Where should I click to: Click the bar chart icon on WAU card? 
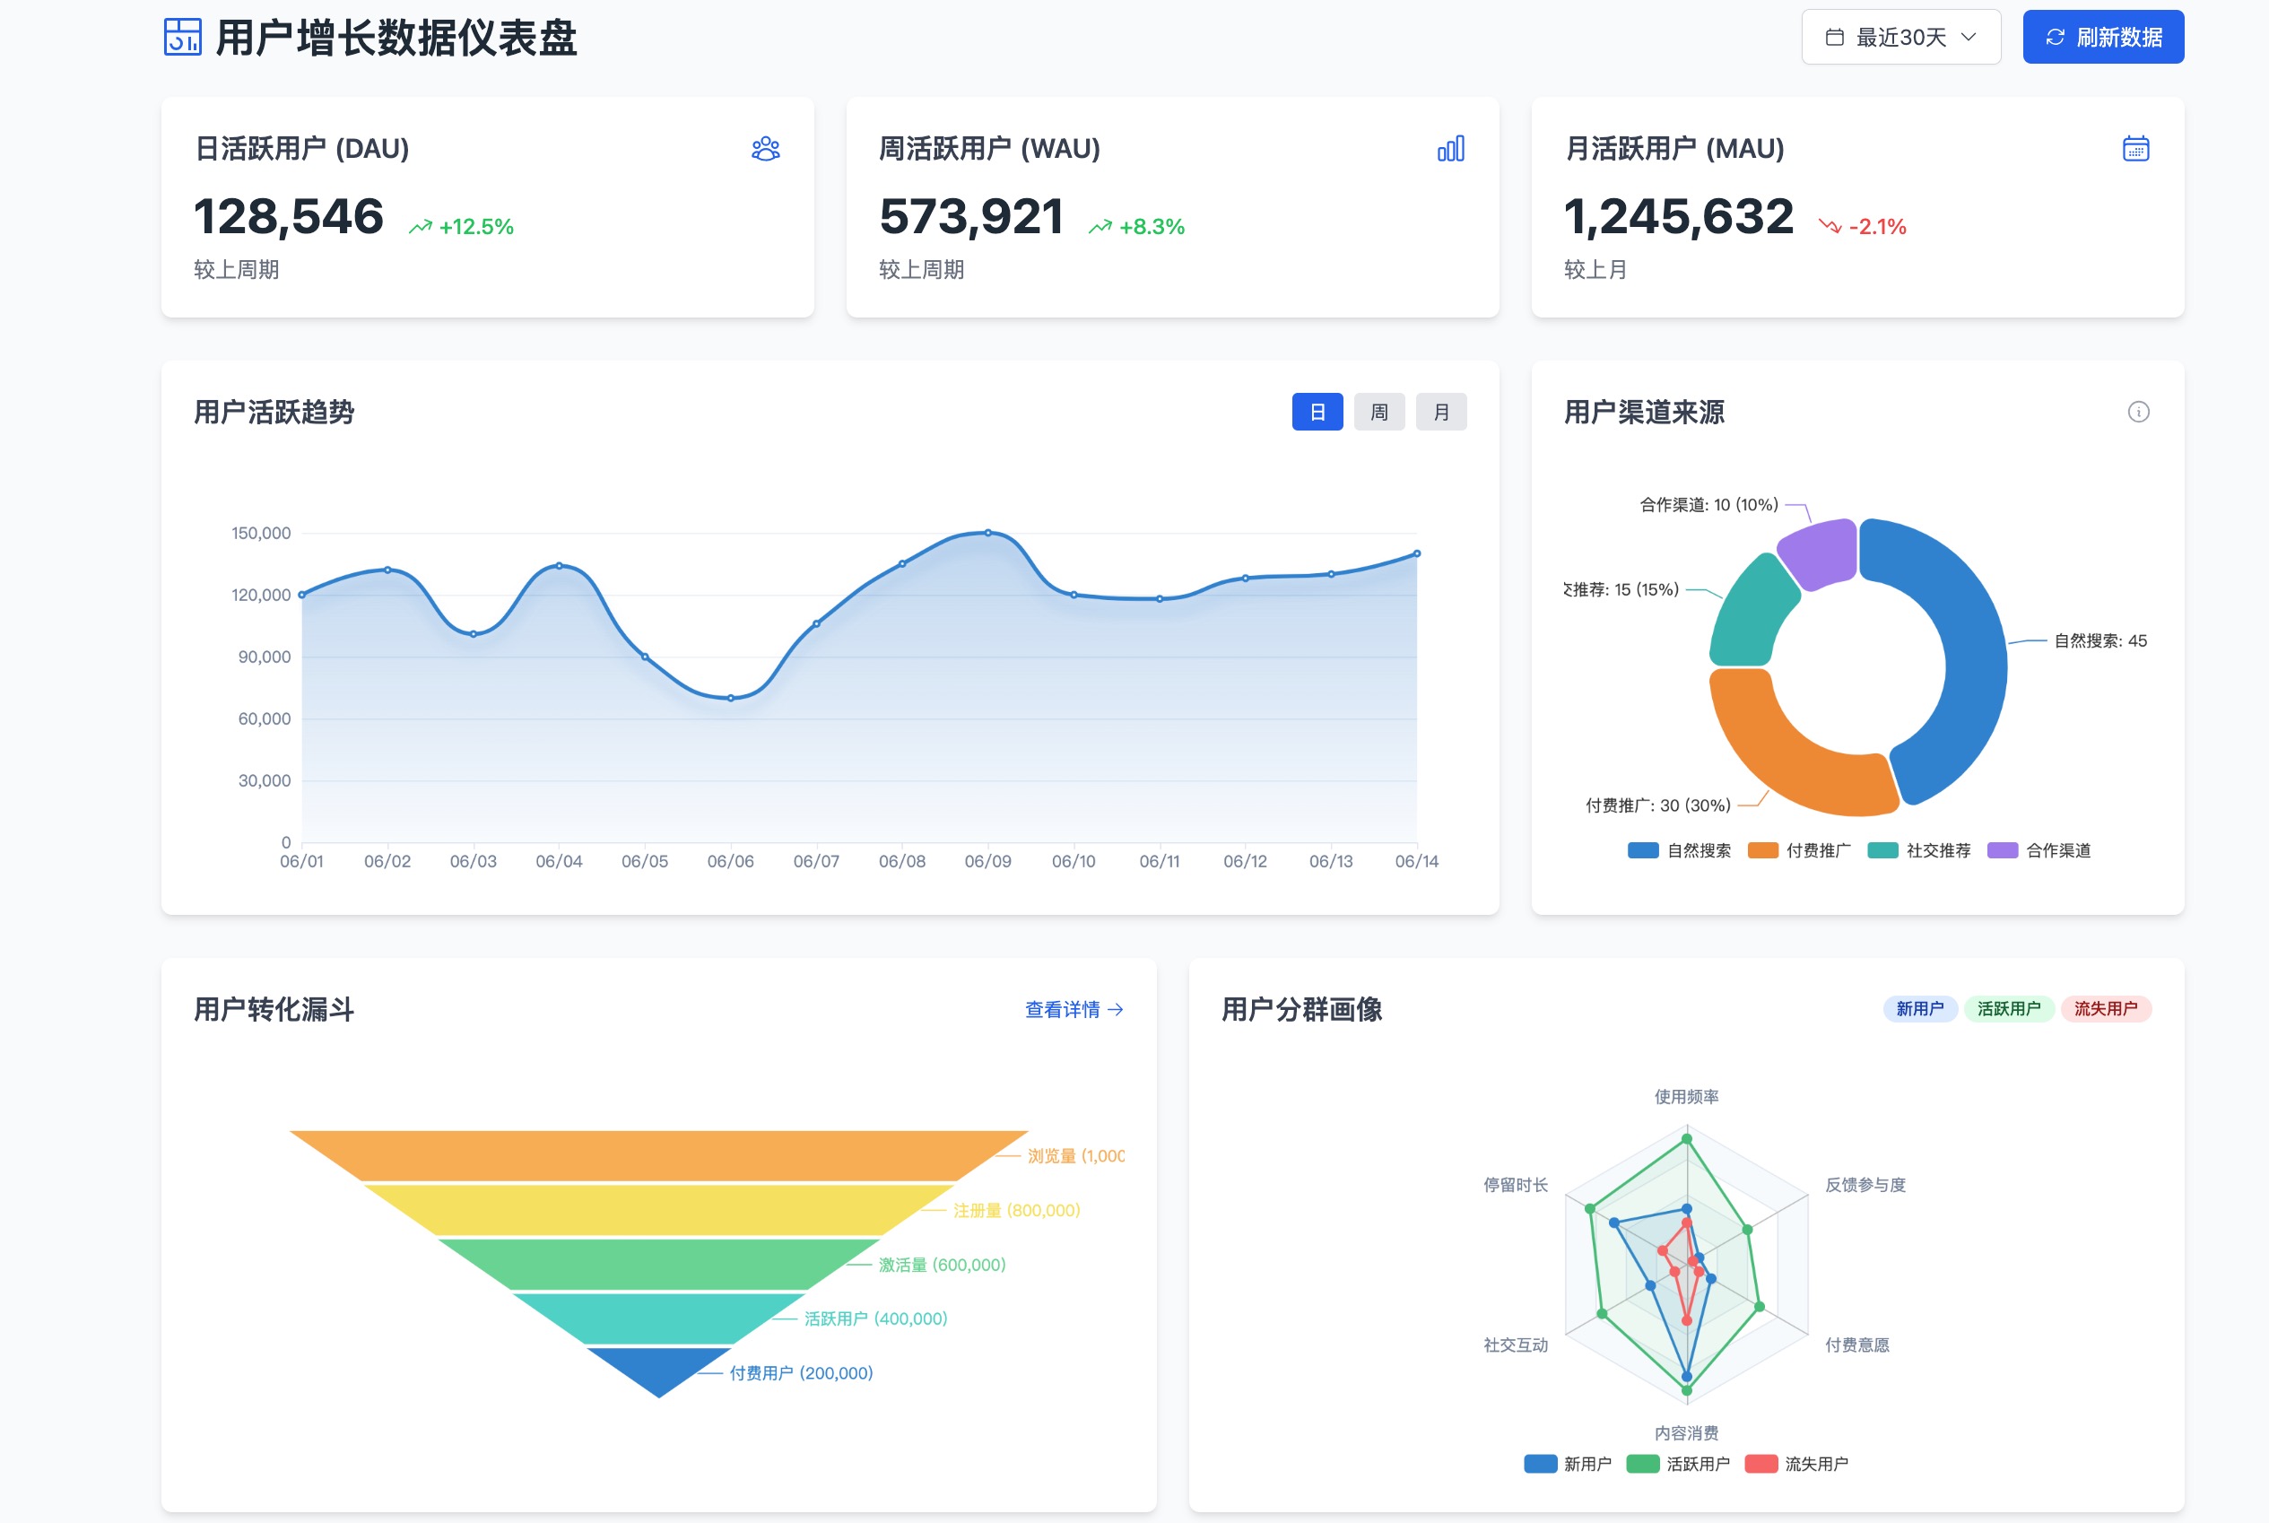click(x=1450, y=149)
